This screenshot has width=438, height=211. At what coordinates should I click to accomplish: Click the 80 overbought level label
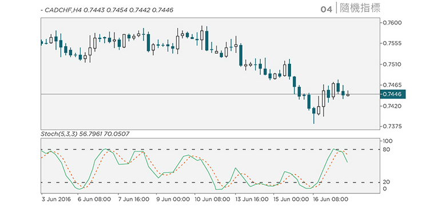[x=387, y=149]
